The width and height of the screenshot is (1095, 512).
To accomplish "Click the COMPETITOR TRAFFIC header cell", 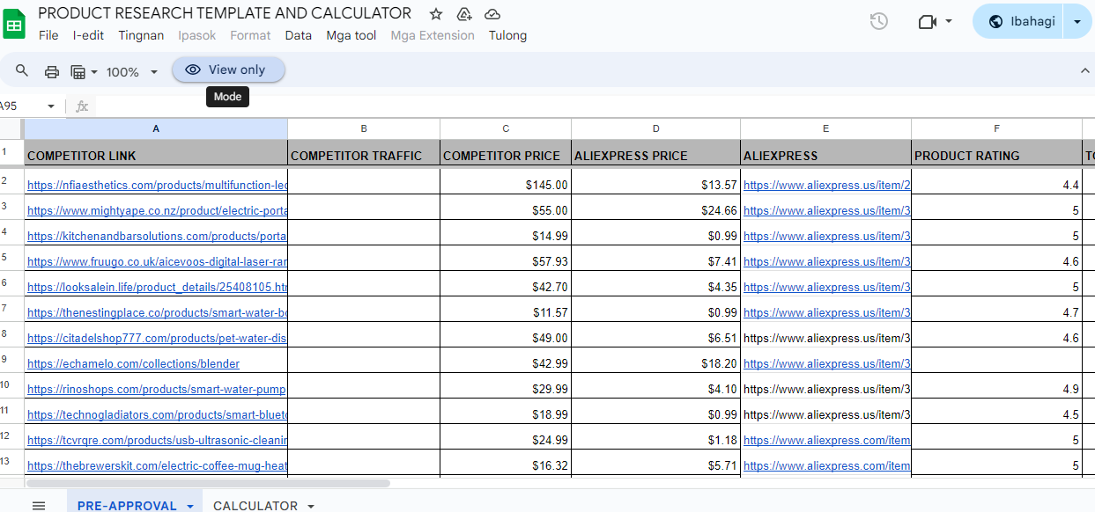I will coord(364,155).
